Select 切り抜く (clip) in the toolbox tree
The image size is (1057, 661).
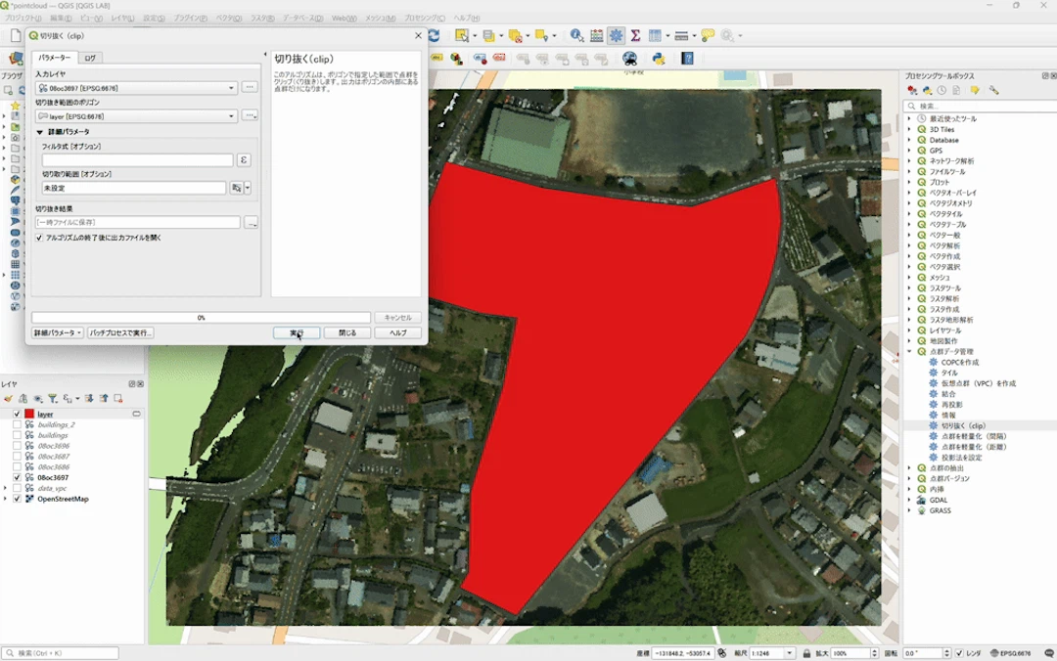963,426
